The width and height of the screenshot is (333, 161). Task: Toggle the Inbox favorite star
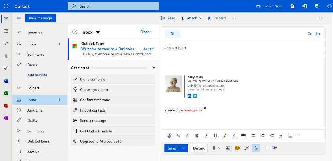98,32
